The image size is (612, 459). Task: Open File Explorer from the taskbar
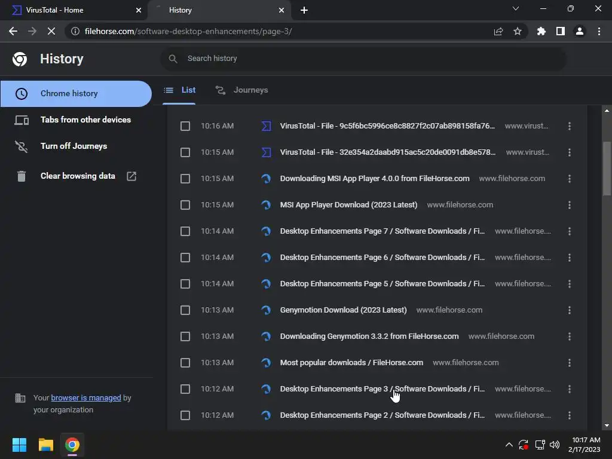coord(45,445)
